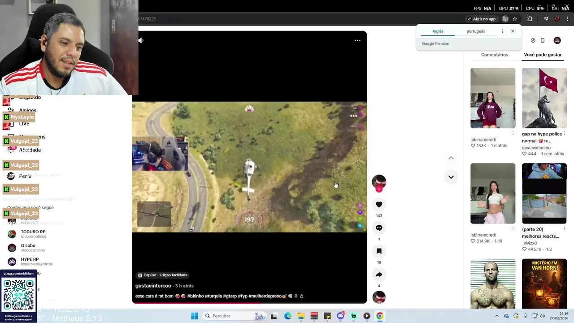Go to next video with down chevron
The height and width of the screenshot is (323, 574).
pos(451,177)
